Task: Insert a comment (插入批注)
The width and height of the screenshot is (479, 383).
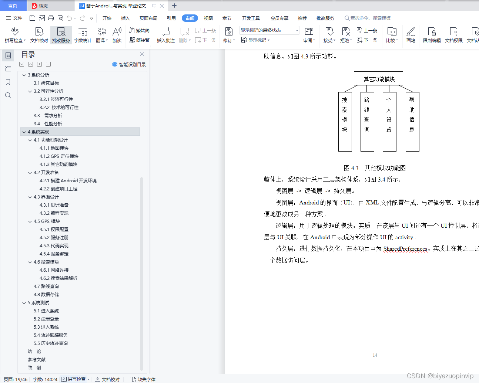Action: tap(165, 35)
